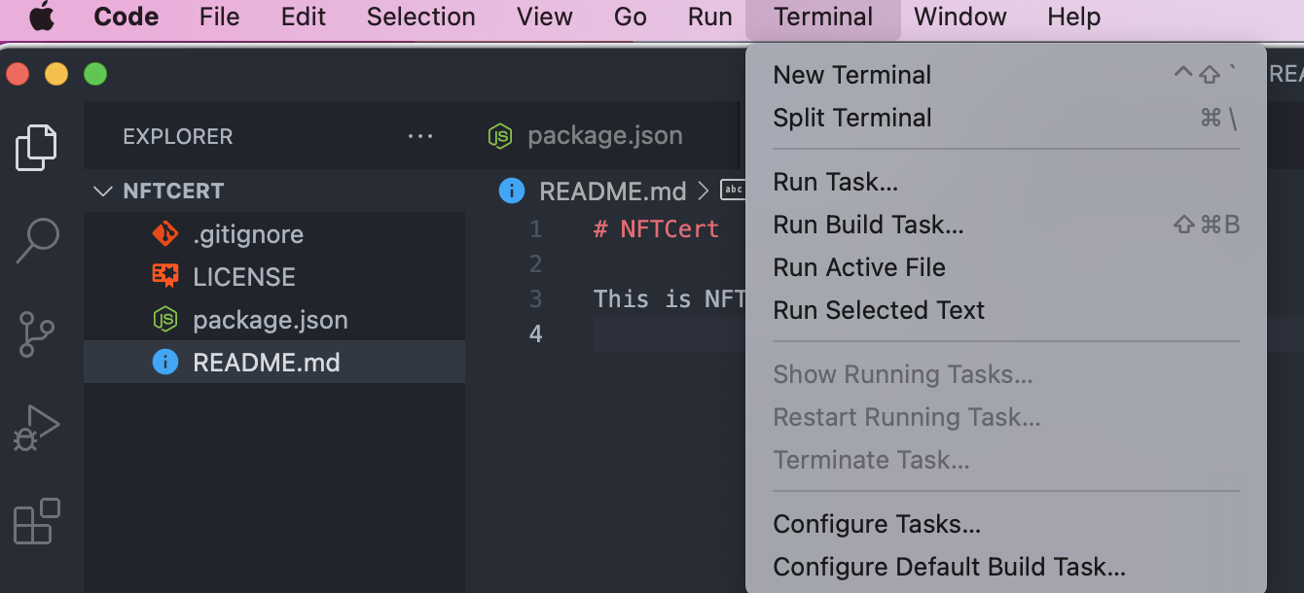
Task: Open the Source Control view
Action: (x=36, y=333)
